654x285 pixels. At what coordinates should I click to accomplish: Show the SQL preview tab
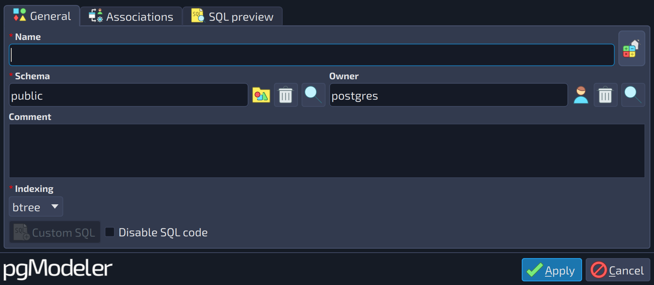(x=233, y=17)
